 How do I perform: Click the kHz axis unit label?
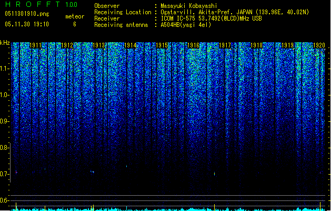click(5, 43)
